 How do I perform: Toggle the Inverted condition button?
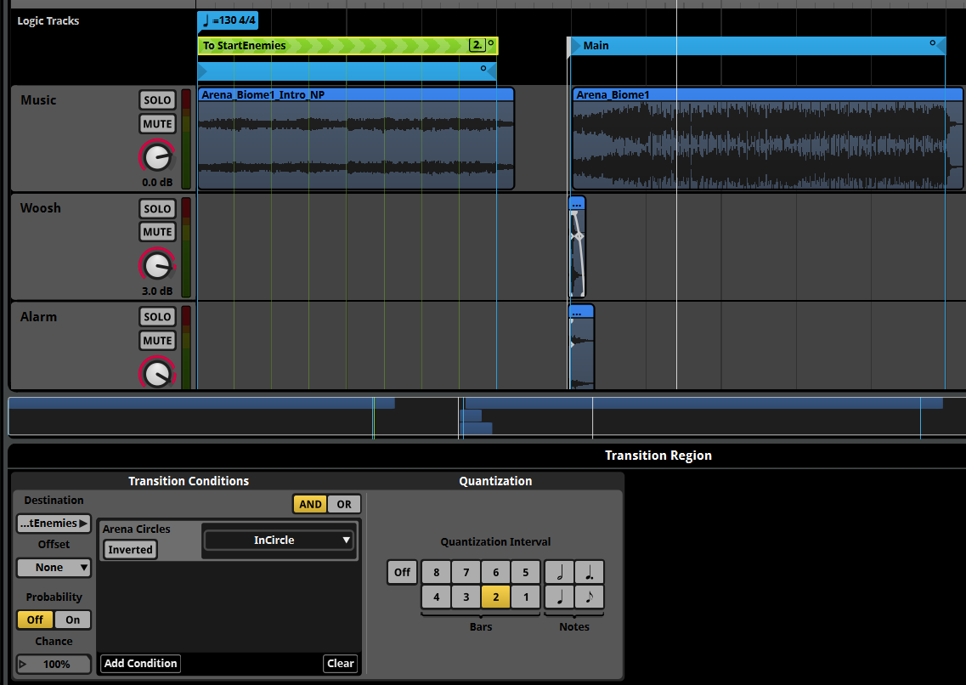click(130, 550)
